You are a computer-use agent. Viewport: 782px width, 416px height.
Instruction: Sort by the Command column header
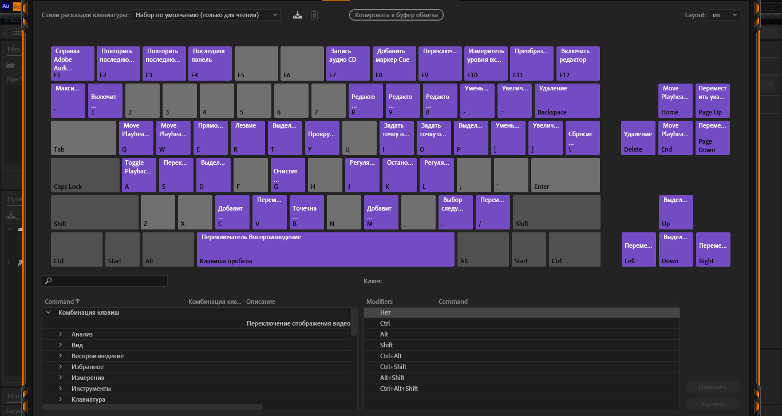pyautogui.click(x=60, y=302)
